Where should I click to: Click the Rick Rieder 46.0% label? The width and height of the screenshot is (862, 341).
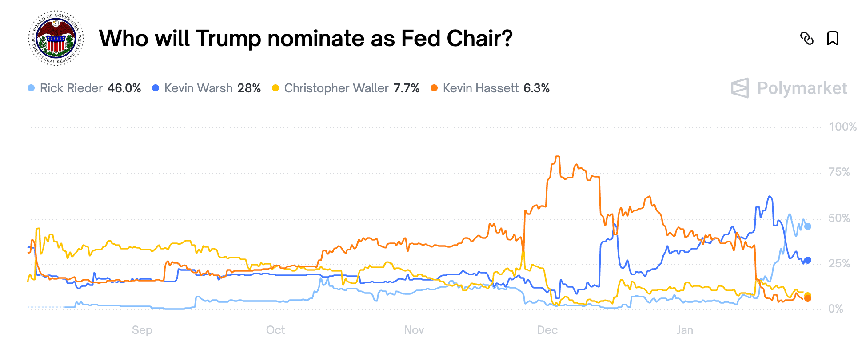tap(124, 88)
